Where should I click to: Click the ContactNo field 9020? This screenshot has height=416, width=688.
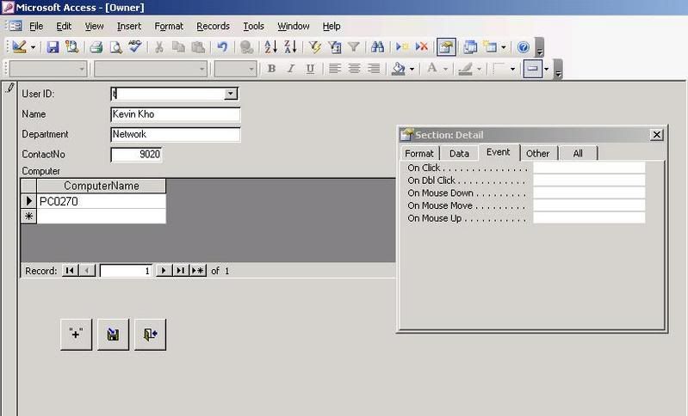click(136, 155)
